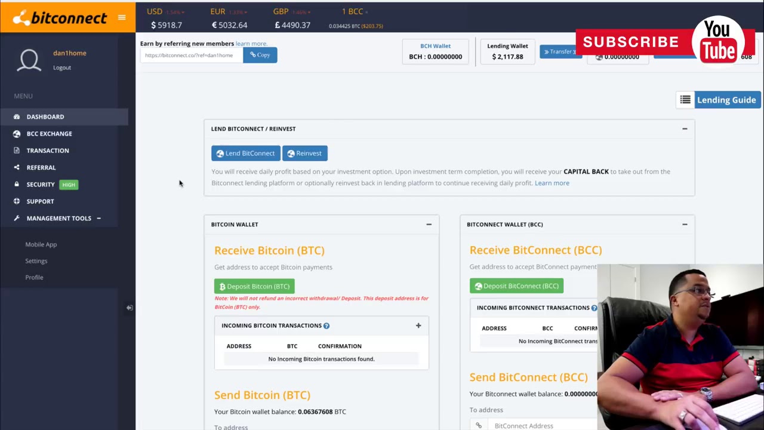The height and width of the screenshot is (430, 764).
Task: Click the EUR price ticker
Action: click(x=229, y=18)
